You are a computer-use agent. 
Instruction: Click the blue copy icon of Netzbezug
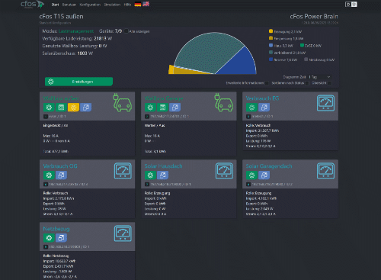pos(61,238)
